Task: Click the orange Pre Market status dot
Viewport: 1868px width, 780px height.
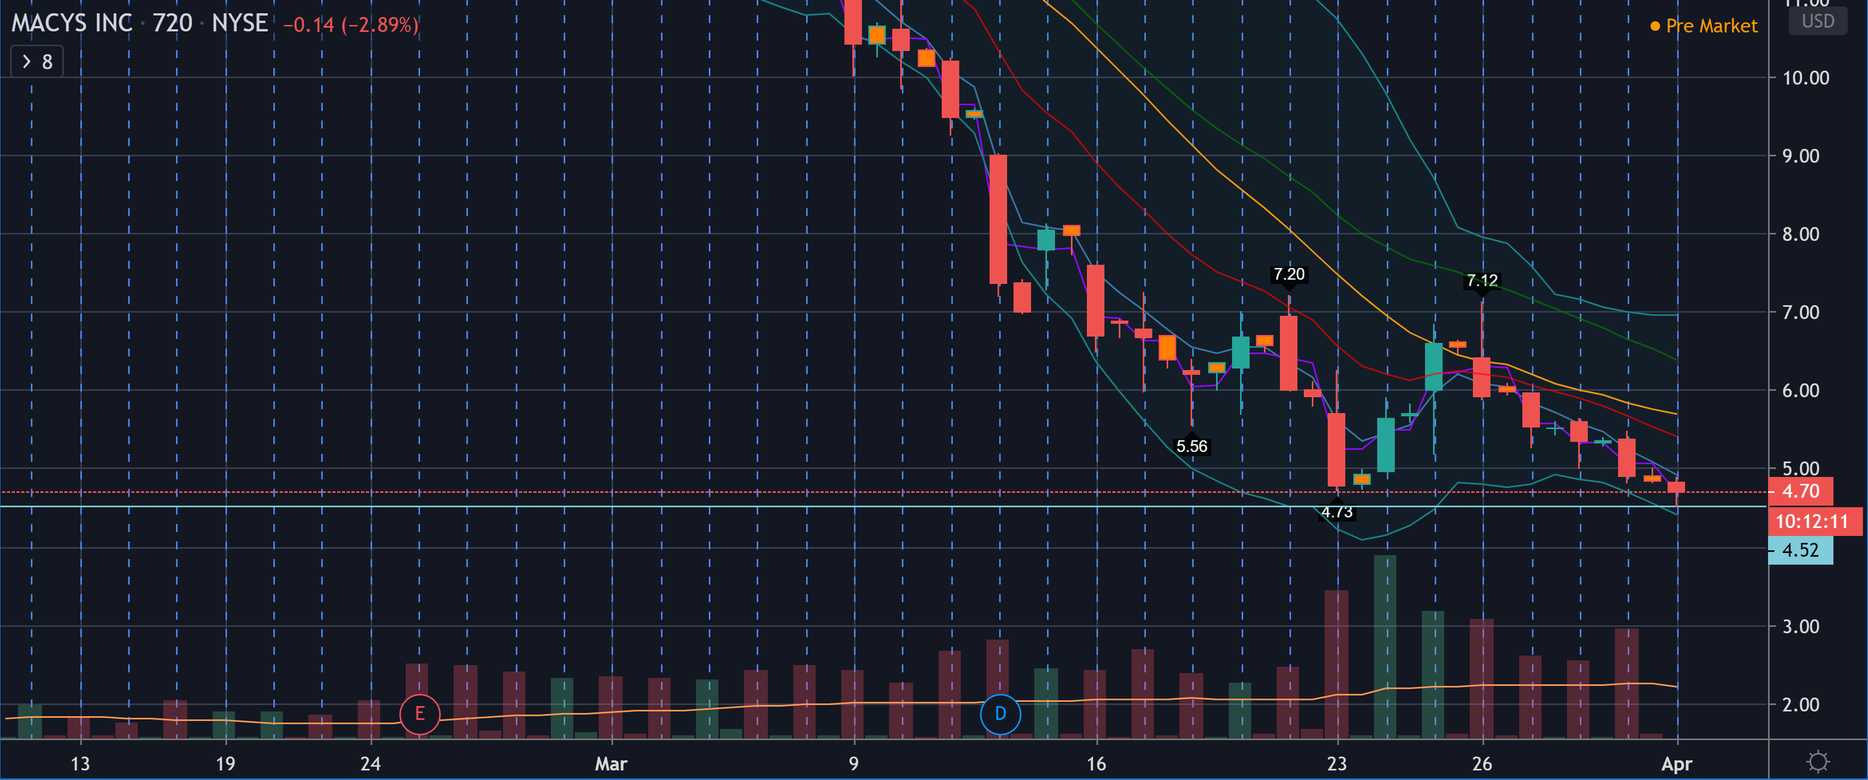Action: pos(1655,27)
